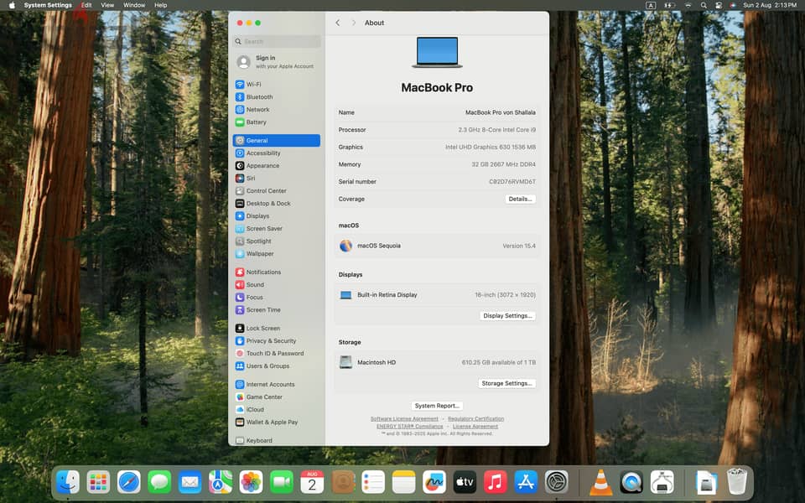Click the Storage Settings… button

(506, 383)
